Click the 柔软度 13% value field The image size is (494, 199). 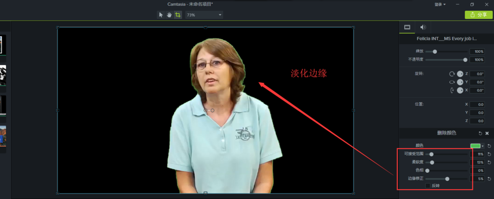point(477,163)
